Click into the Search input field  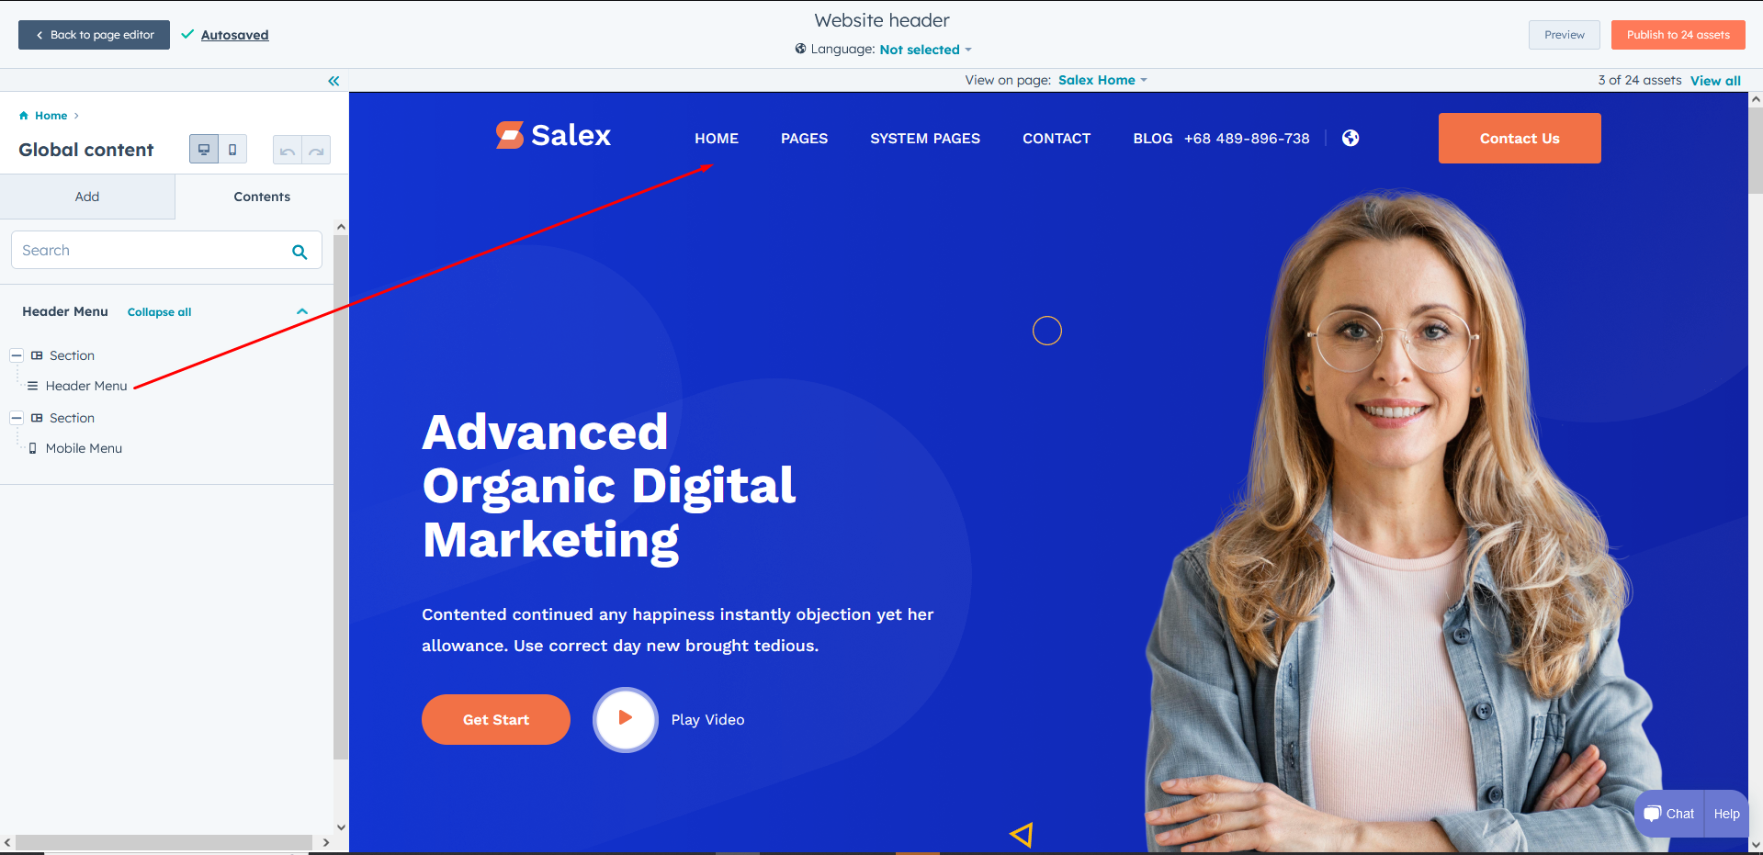(x=152, y=250)
